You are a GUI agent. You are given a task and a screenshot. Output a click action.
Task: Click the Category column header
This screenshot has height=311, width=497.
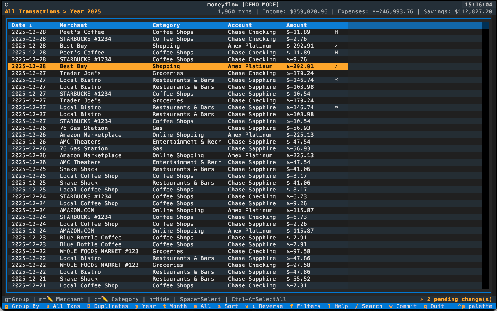[166, 25]
